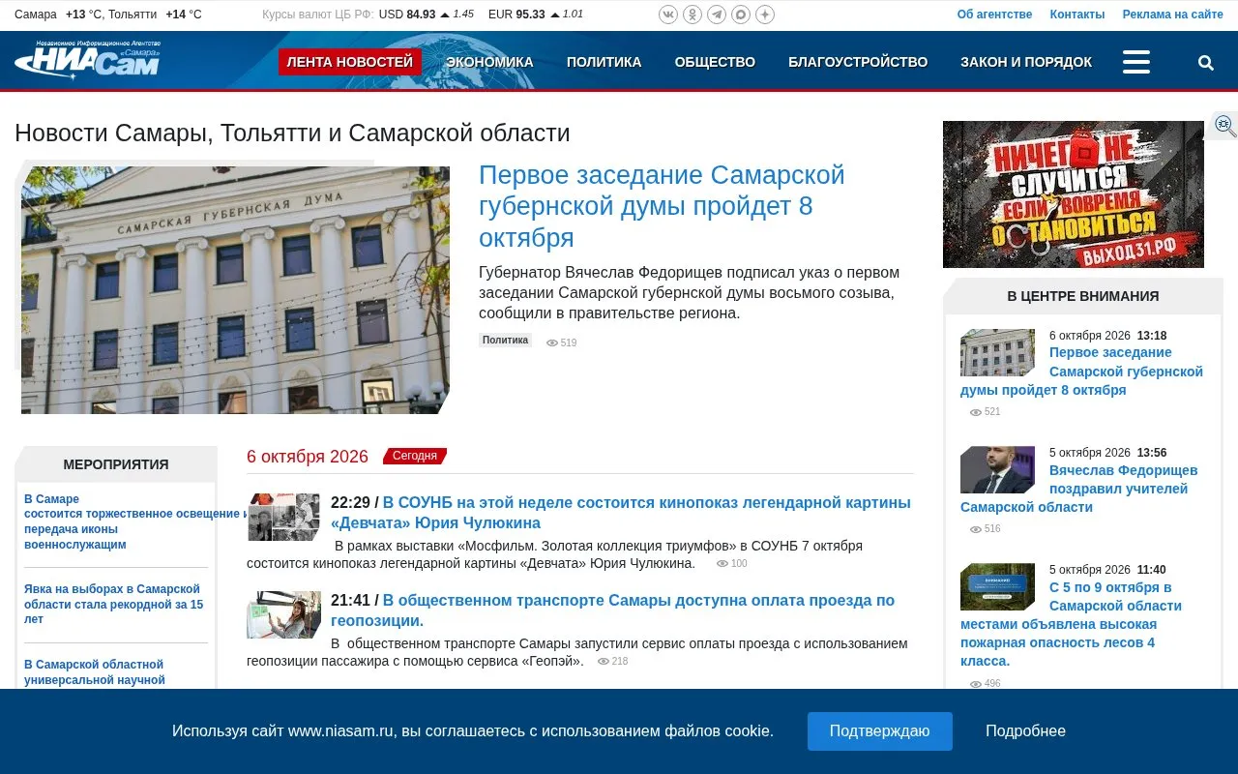Open 'Контакты' link
The image size is (1238, 774).
pos(1077,15)
